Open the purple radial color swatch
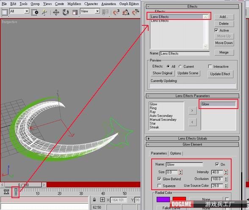 (x=163, y=199)
